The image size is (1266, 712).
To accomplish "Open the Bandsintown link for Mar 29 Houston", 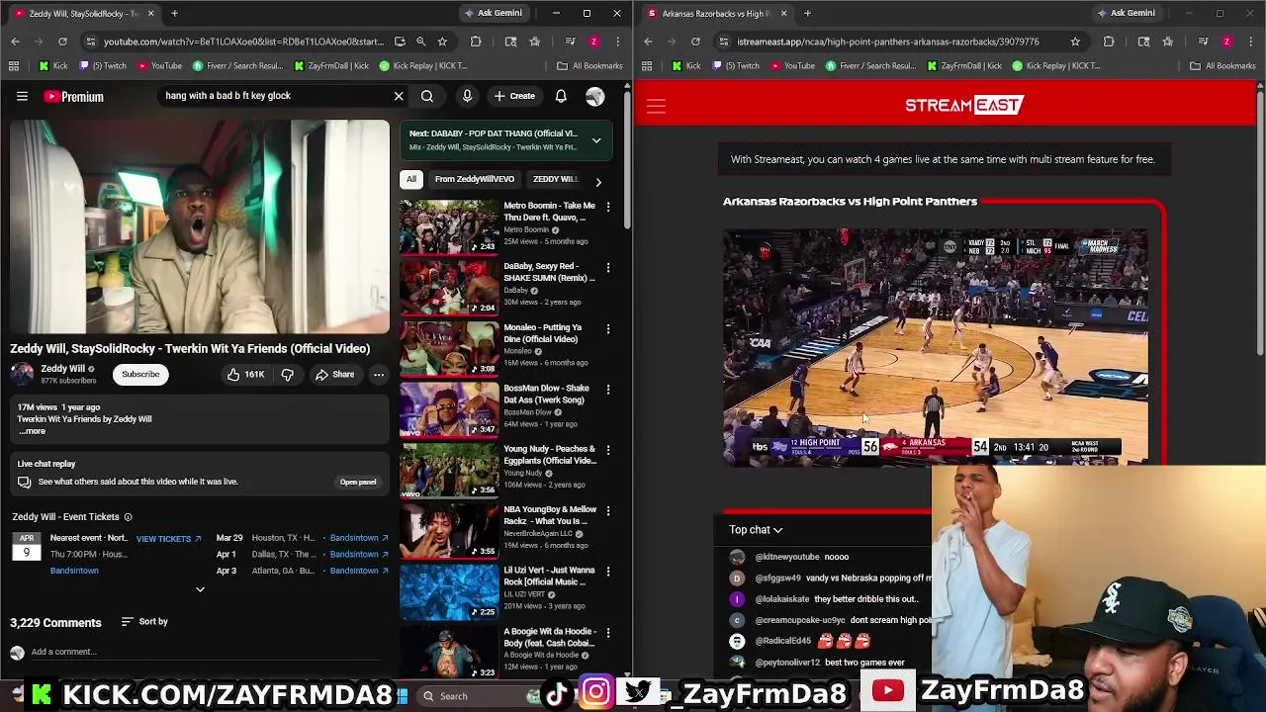I will coord(359,538).
